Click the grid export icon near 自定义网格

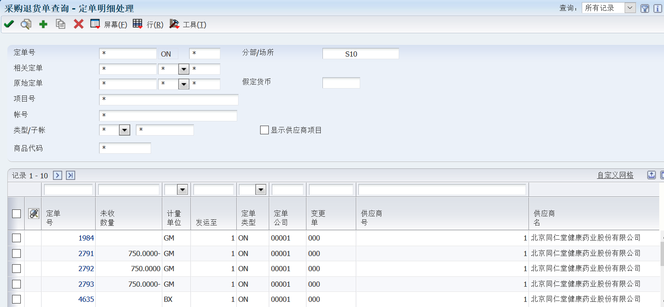click(651, 175)
